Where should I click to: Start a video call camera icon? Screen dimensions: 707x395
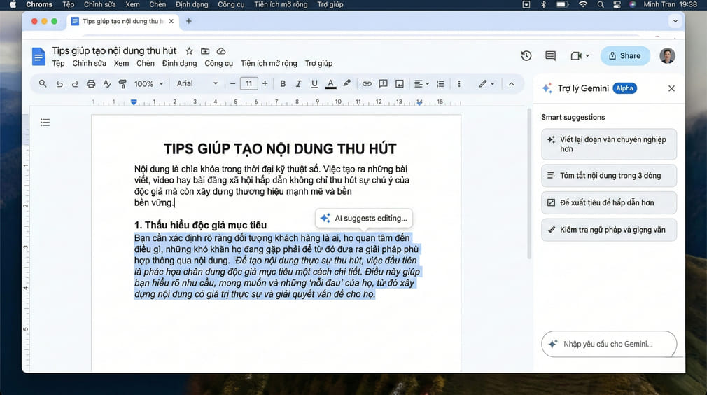pos(576,56)
